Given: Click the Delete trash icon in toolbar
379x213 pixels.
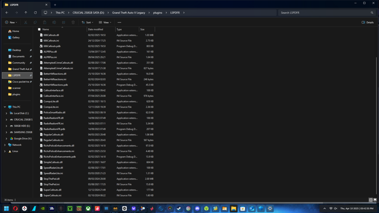Looking at the screenshot, I should [x=73, y=22].
